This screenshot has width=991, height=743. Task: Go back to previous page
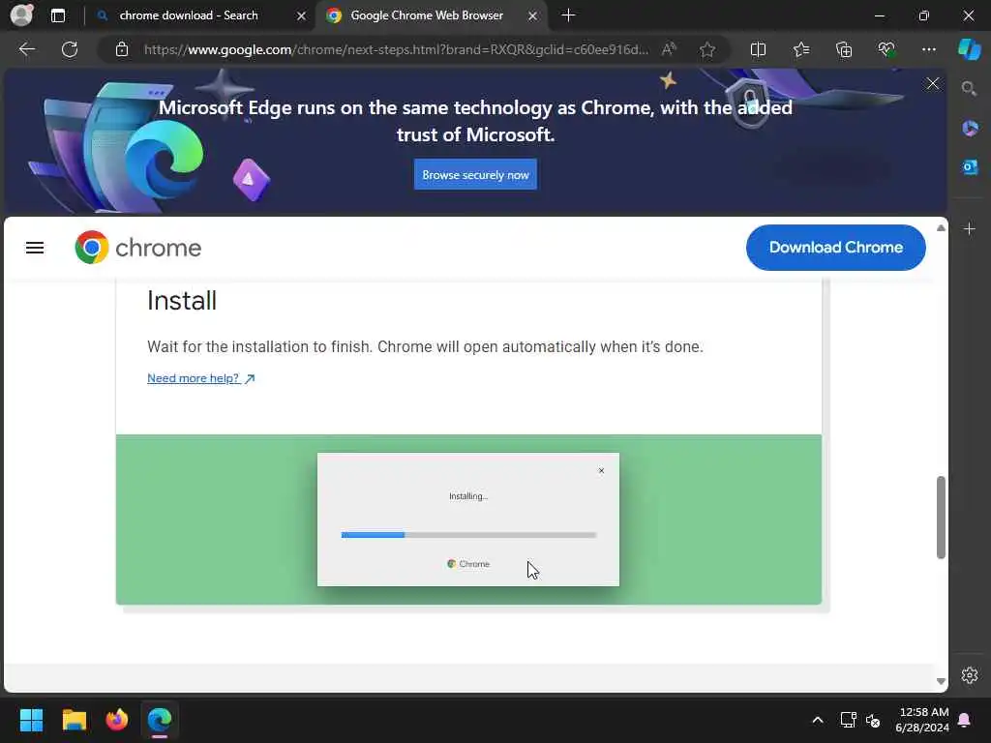[26, 49]
